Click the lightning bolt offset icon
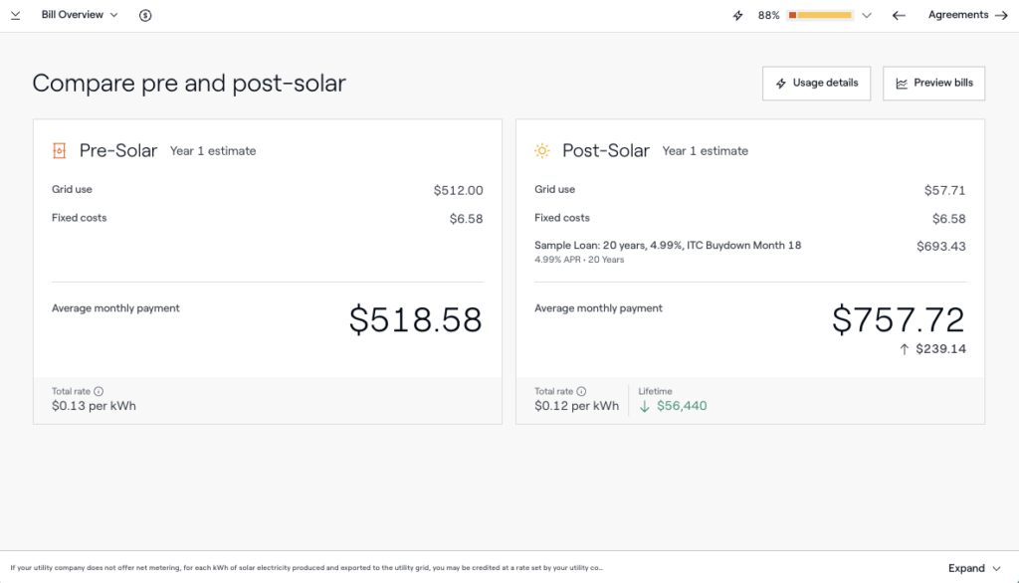1019x583 pixels. [x=737, y=15]
